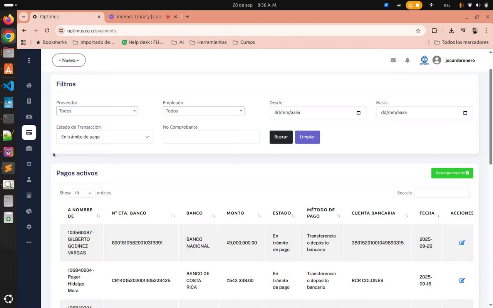Expand the Proveedor dropdown

97,111
